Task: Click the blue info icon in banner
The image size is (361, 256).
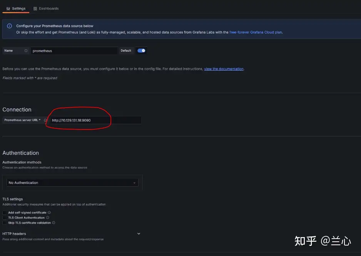Action: [10, 26]
